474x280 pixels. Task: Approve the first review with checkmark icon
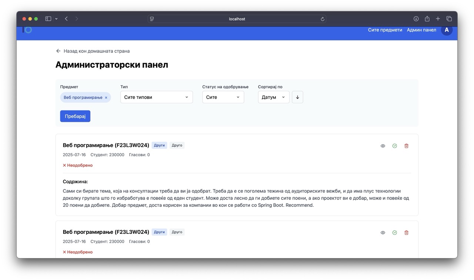click(x=394, y=146)
